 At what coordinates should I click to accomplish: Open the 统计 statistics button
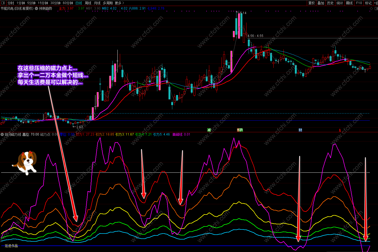[340, 3]
